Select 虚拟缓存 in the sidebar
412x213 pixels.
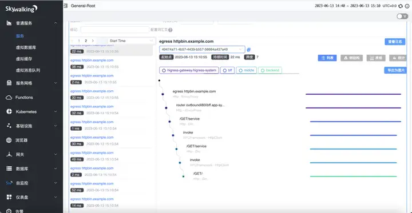tap(24, 59)
